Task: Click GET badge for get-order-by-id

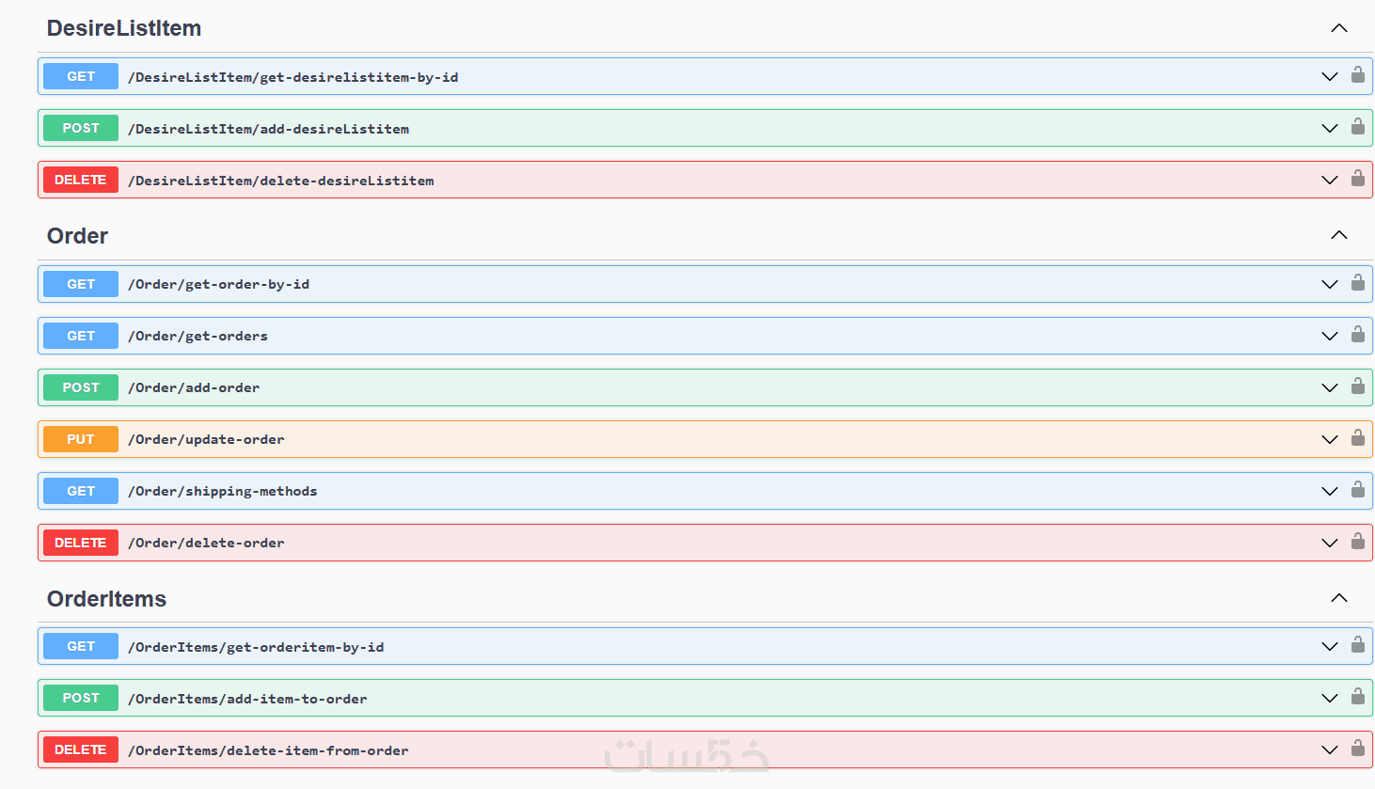Action: (81, 284)
